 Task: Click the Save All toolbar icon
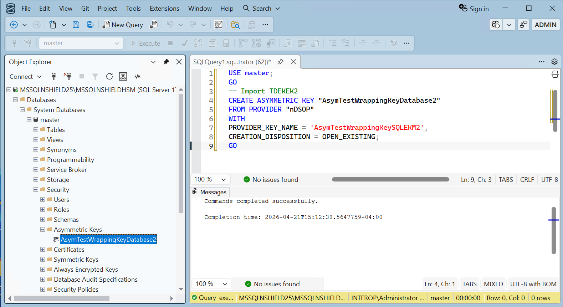click(x=90, y=25)
